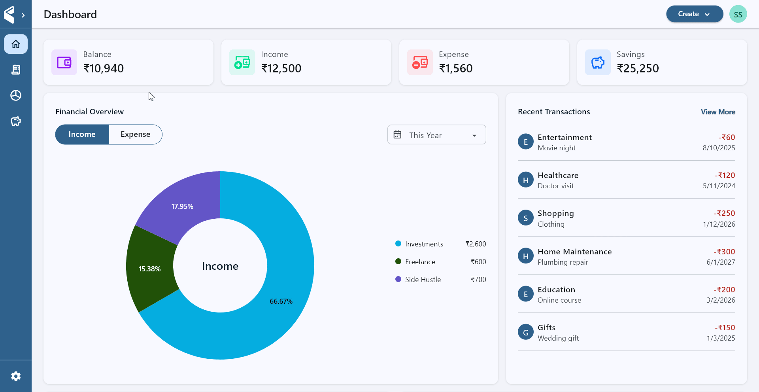
Task: Click View More in Recent Transactions
Action: point(718,112)
